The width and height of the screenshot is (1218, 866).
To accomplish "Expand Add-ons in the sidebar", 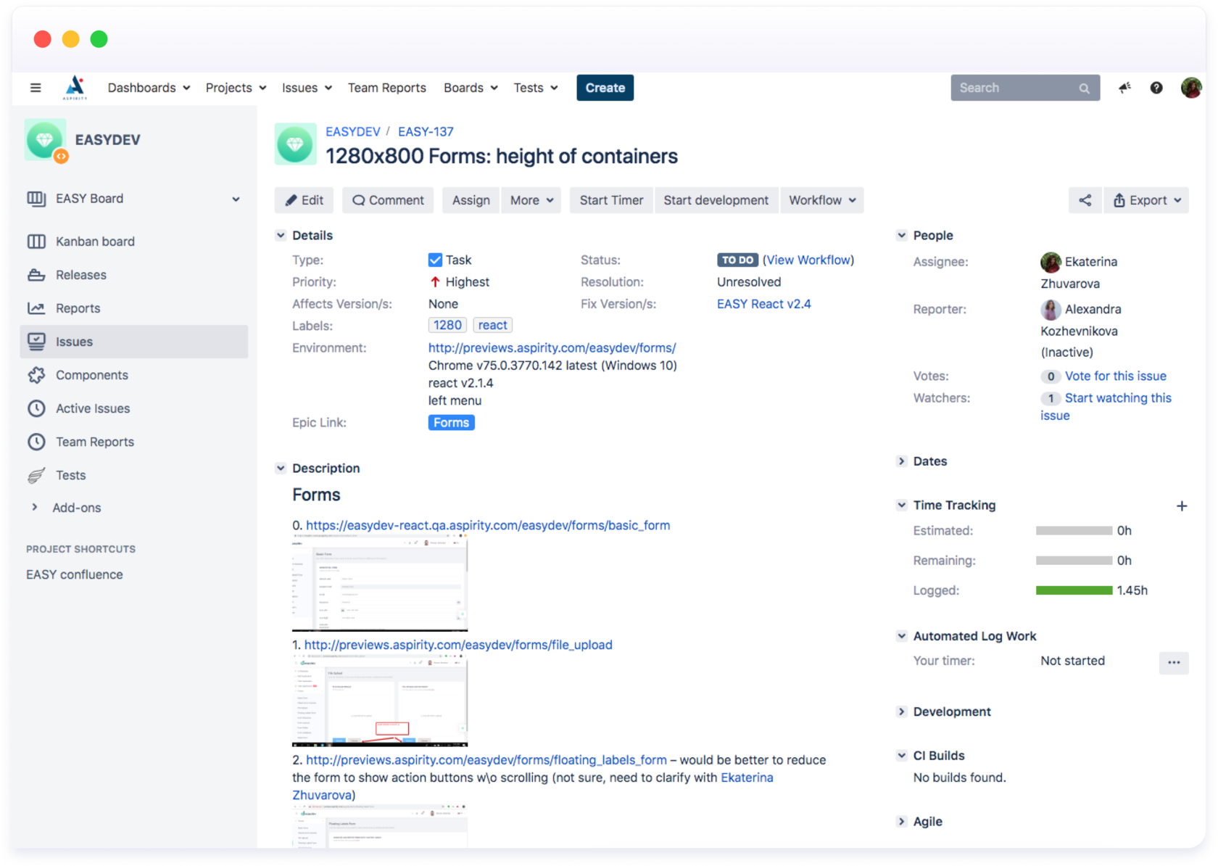I will click(76, 508).
